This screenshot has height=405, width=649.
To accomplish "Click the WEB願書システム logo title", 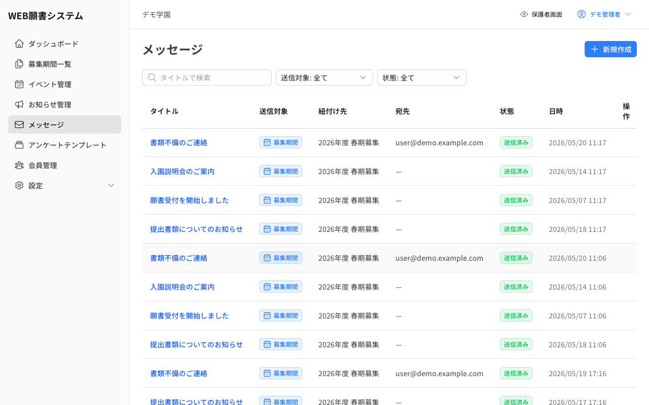I will pos(46,16).
